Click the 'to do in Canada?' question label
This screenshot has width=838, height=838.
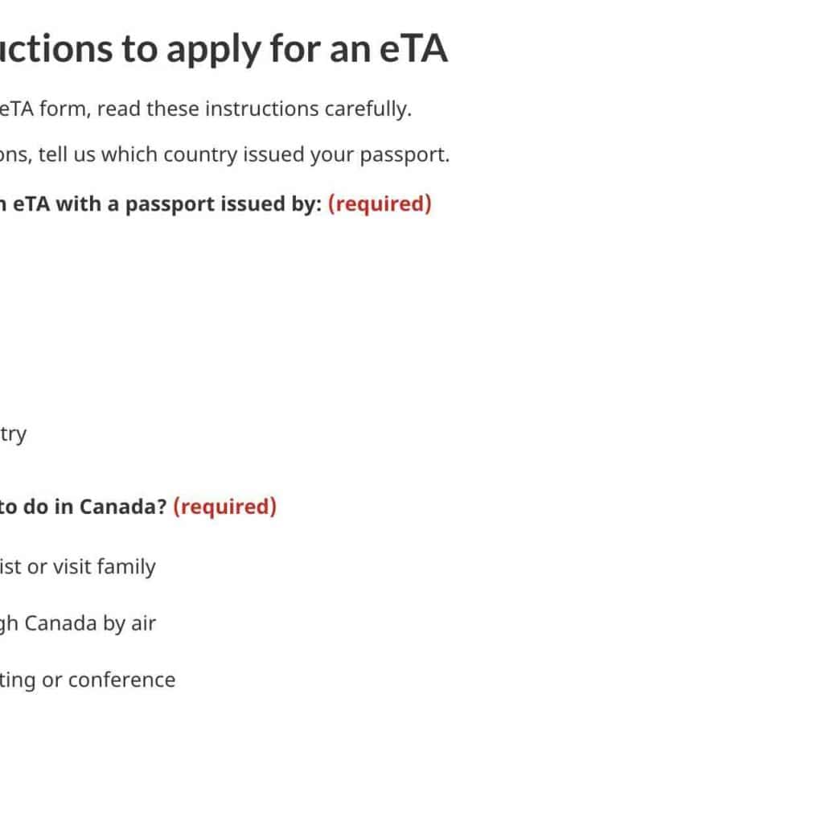point(83,507)
